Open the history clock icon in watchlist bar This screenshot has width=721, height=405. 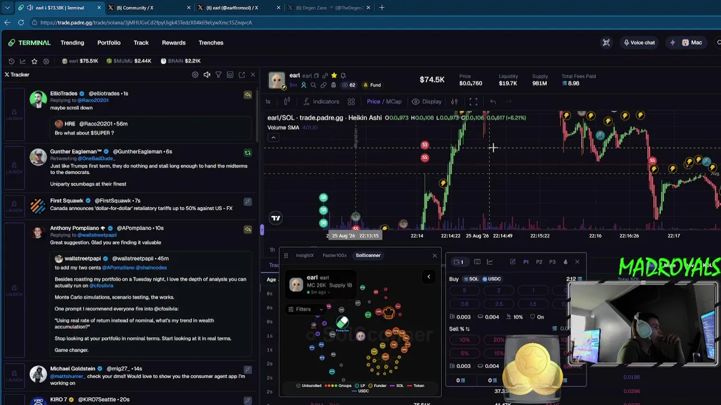(11, 61)
